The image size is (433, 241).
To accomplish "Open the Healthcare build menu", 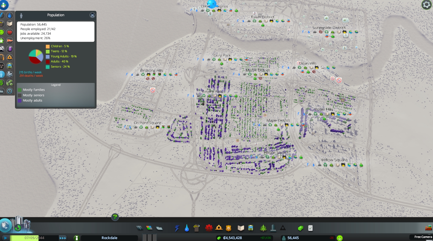I will pos(209,228).
